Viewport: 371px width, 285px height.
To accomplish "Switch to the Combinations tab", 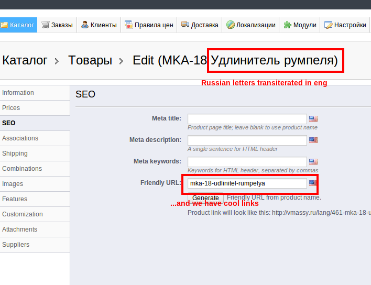I will point(35,169).
